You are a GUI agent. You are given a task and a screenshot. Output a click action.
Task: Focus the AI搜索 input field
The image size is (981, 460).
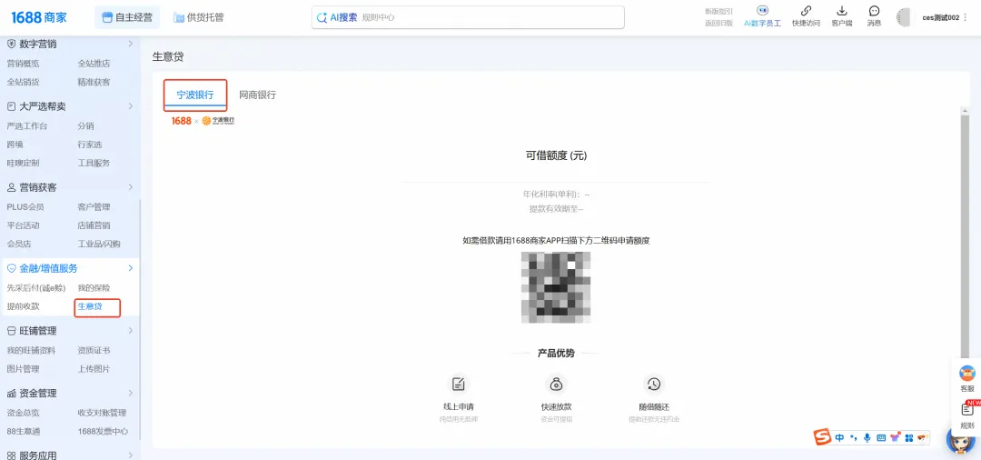tap(468, 17)
